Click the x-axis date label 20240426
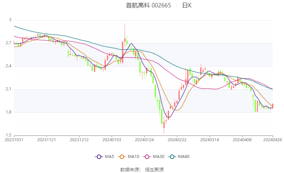This screenshot has width=284, height=173. pos(273,140)
